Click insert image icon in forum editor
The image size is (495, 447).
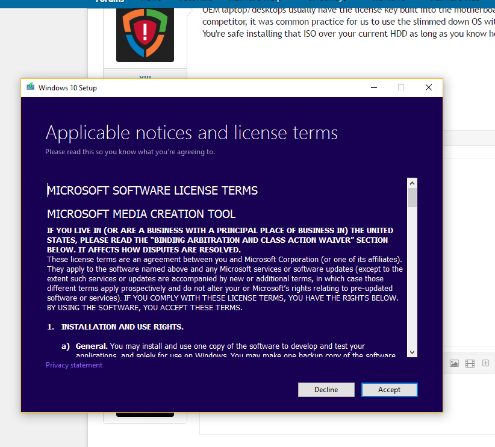[454, 363]
